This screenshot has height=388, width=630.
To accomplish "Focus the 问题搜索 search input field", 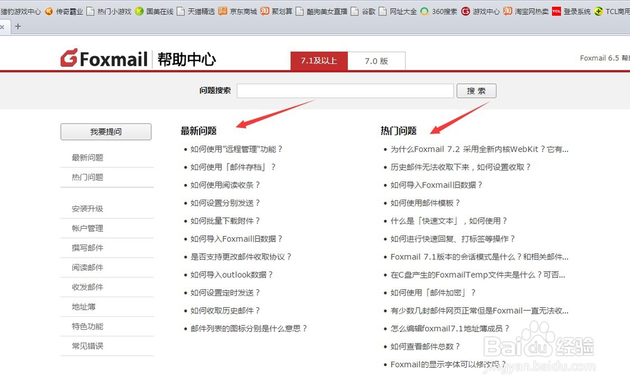I will [x=345, y=91].
